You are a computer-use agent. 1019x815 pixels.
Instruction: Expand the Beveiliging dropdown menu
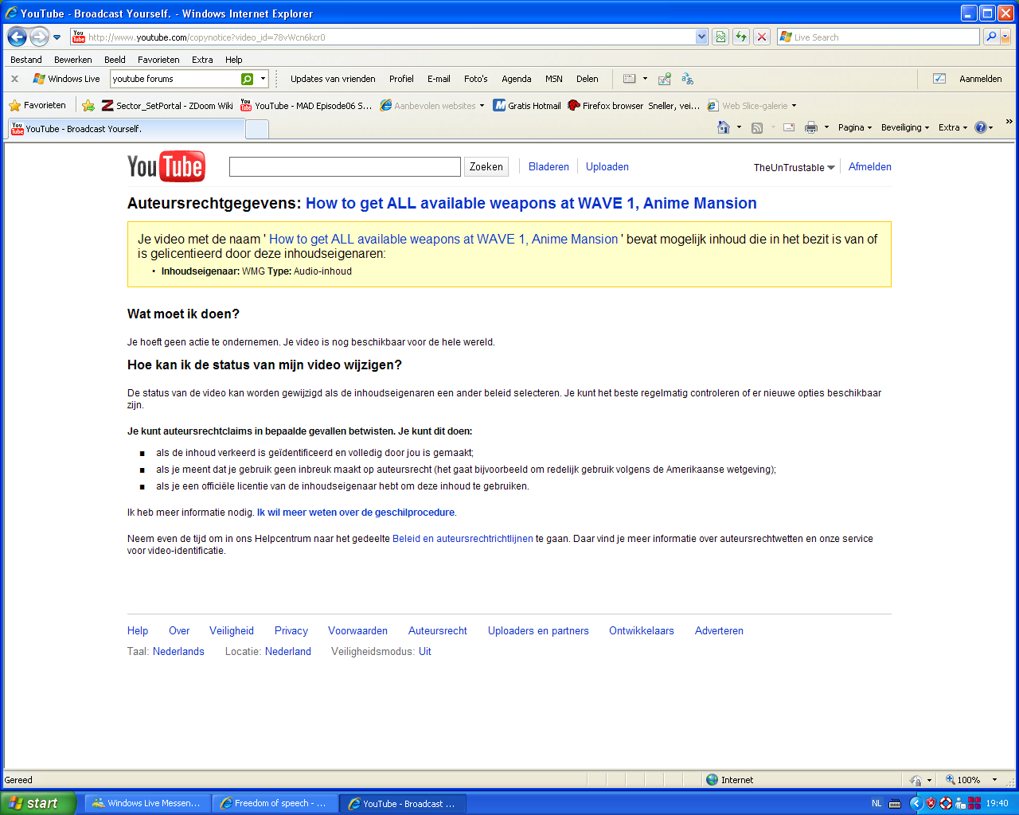click(x=905, y=127)
